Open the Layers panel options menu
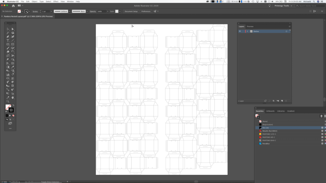 coord(289,26)
